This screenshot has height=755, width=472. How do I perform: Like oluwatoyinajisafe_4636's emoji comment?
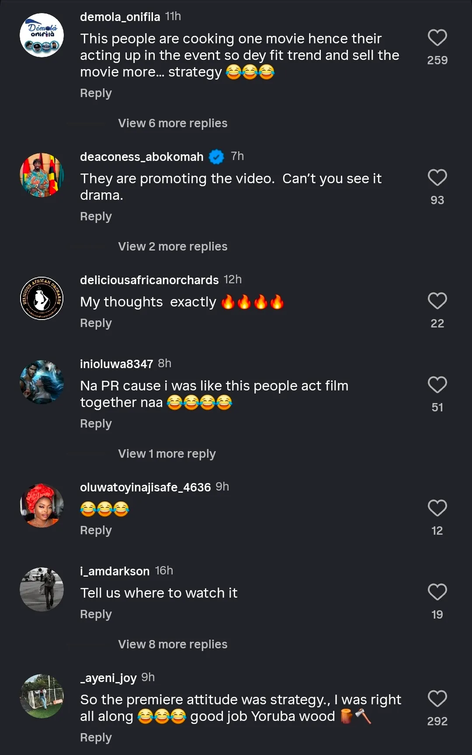click(x=437, y=508)
